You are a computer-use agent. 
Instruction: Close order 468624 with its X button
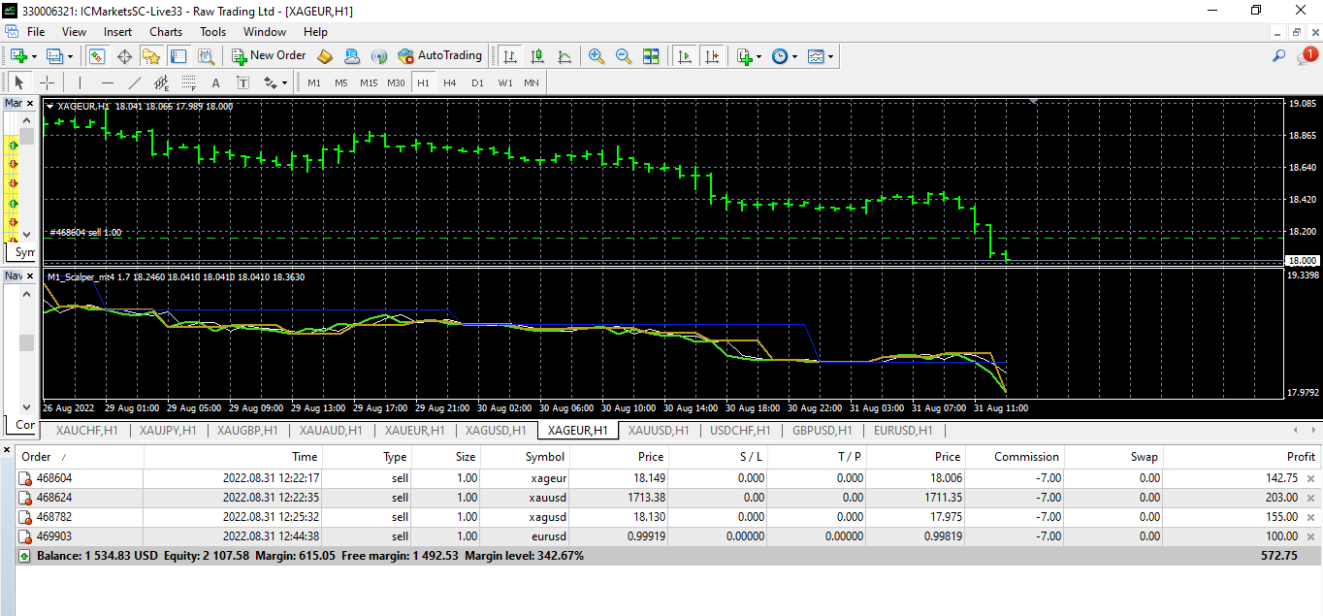click(1311, 497)
